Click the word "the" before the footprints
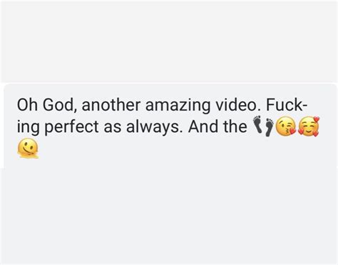The height and width of the screenshot is (265, 338). [235, 126]
